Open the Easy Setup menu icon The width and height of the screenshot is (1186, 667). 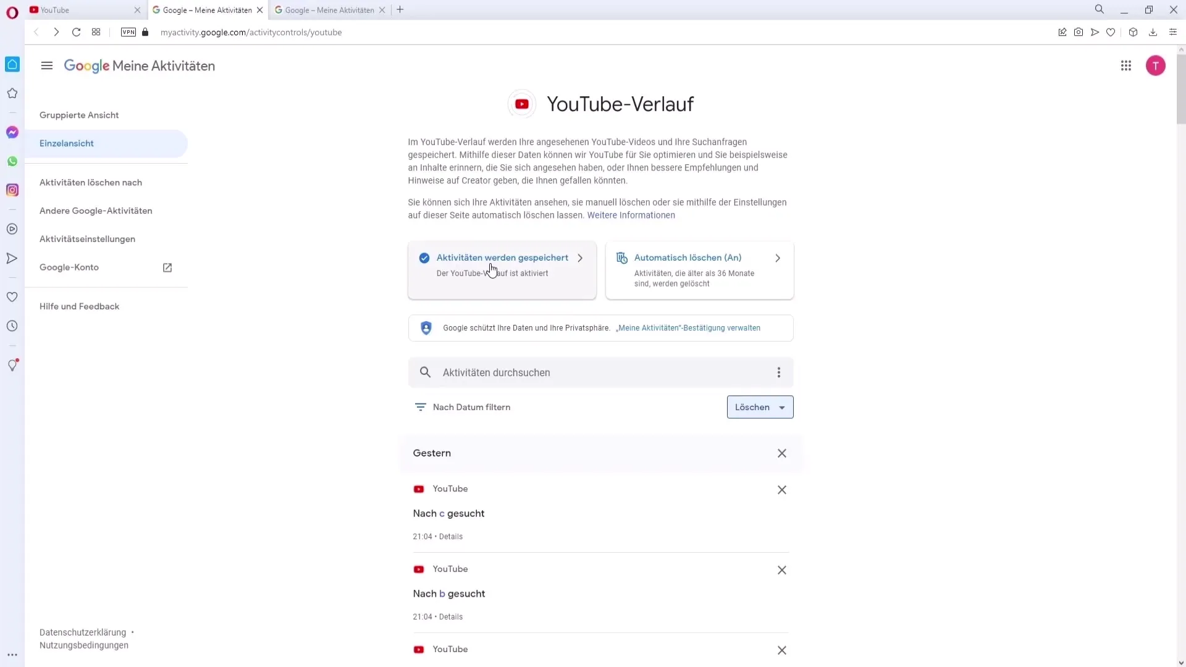click(1173, 32)
